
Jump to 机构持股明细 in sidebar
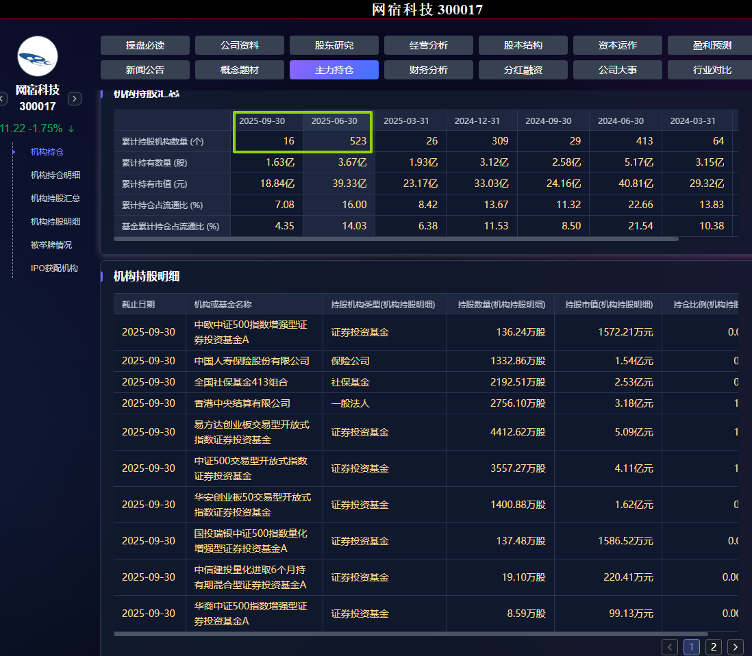click(55, 222)
